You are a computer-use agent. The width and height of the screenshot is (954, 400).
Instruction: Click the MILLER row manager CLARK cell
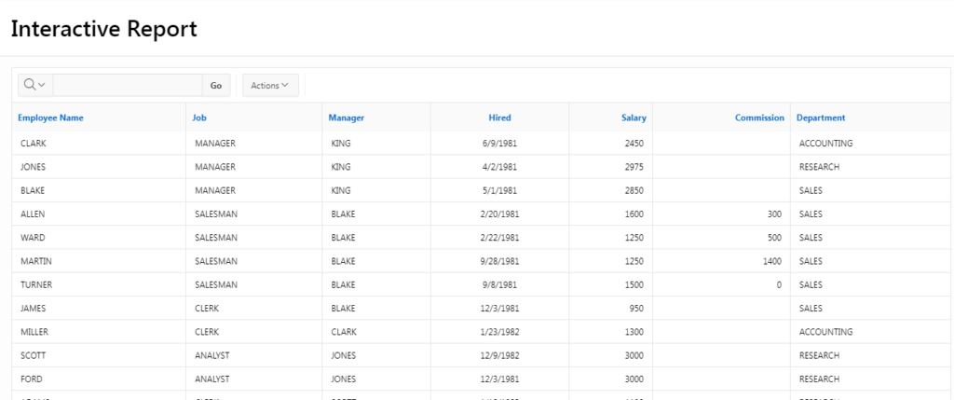coord(344,332)
